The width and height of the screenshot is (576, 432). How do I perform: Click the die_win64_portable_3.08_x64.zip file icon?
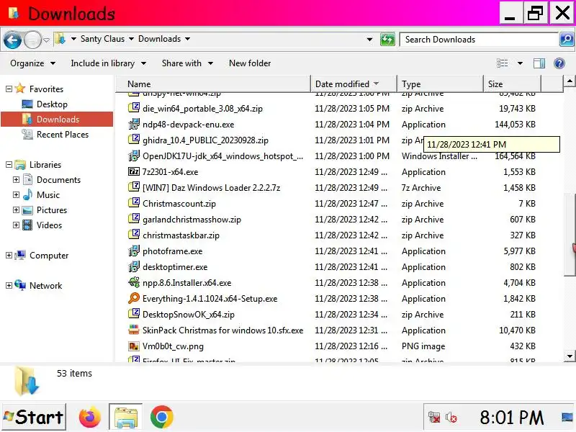coord(134,108)
